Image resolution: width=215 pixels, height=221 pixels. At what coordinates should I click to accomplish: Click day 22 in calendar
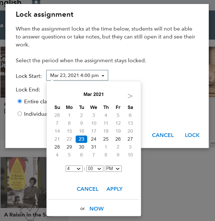[69, 139]
